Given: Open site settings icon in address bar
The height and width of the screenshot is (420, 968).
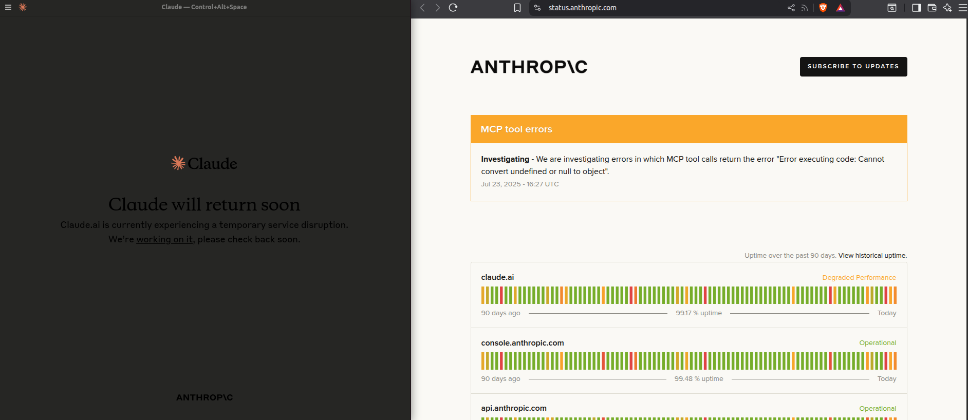Looking at the screenshot, I should tap(537, 8).
